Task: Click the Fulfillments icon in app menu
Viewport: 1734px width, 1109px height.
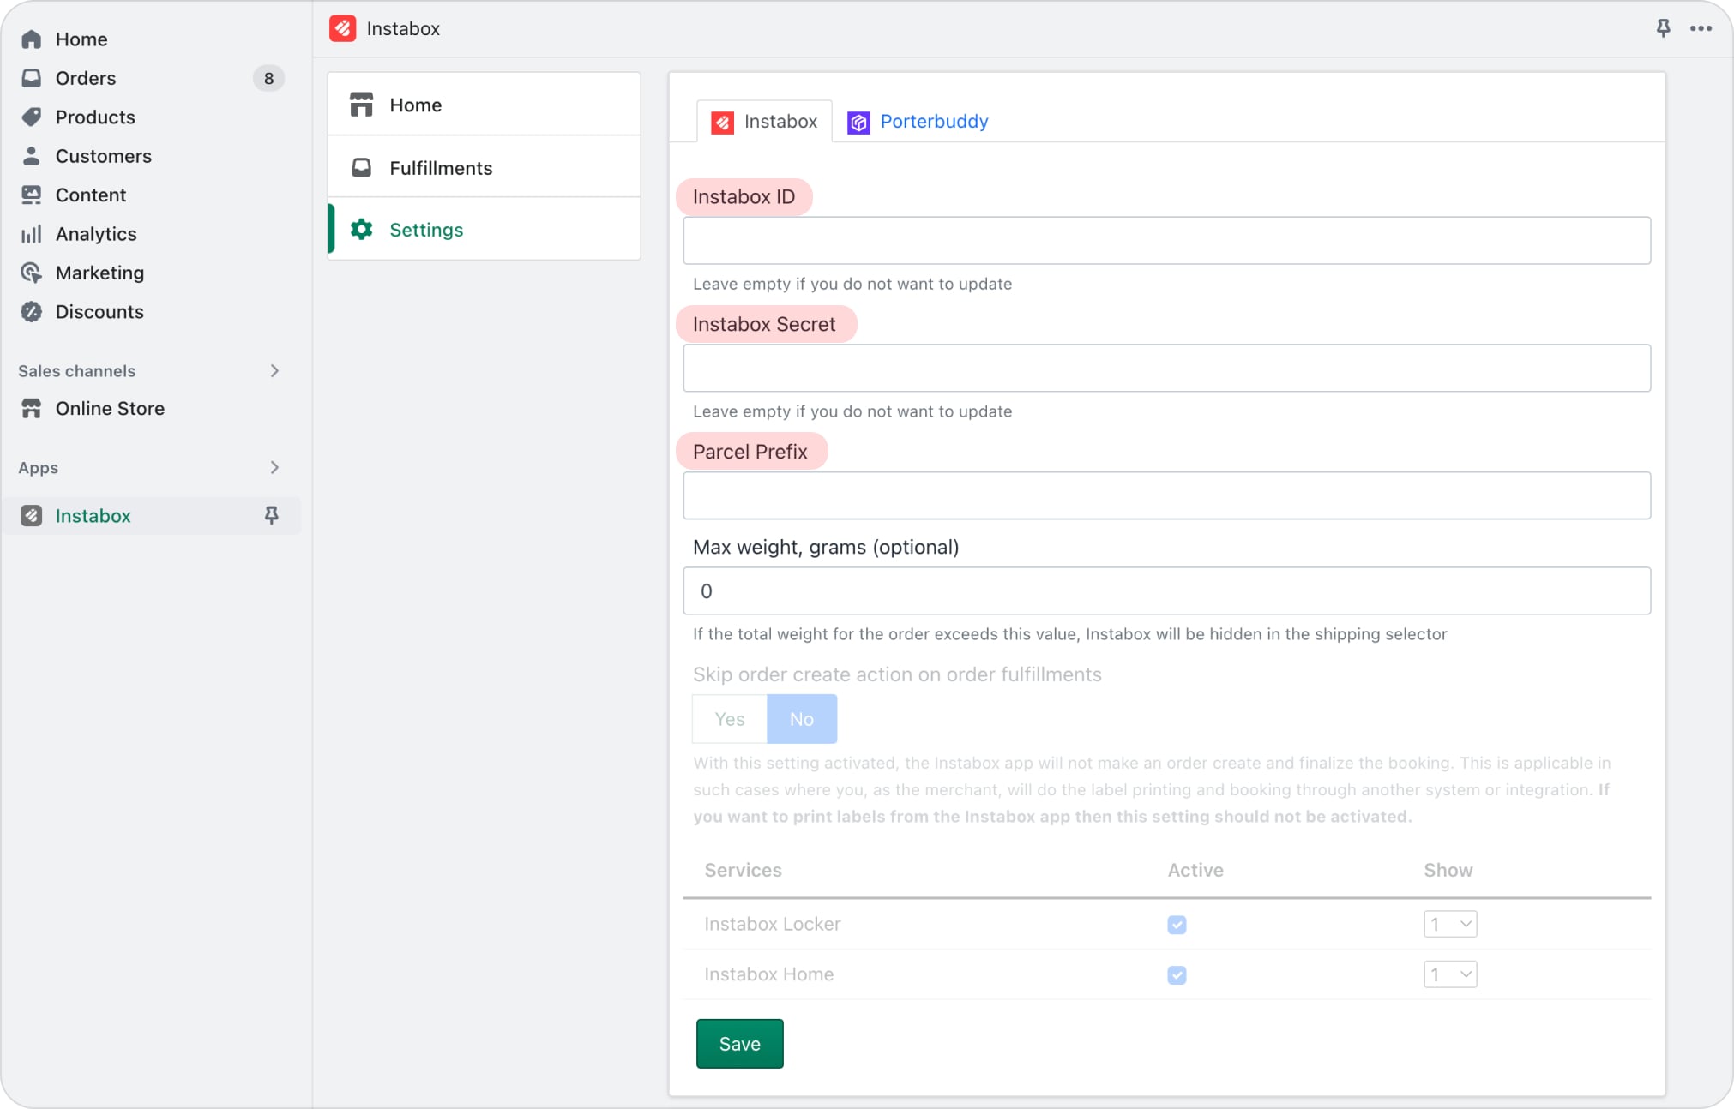Action: 361,165
